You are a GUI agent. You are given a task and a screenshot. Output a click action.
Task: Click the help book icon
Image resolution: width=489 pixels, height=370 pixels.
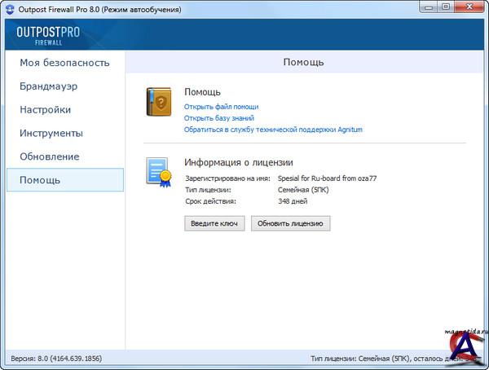coord(160,104)
